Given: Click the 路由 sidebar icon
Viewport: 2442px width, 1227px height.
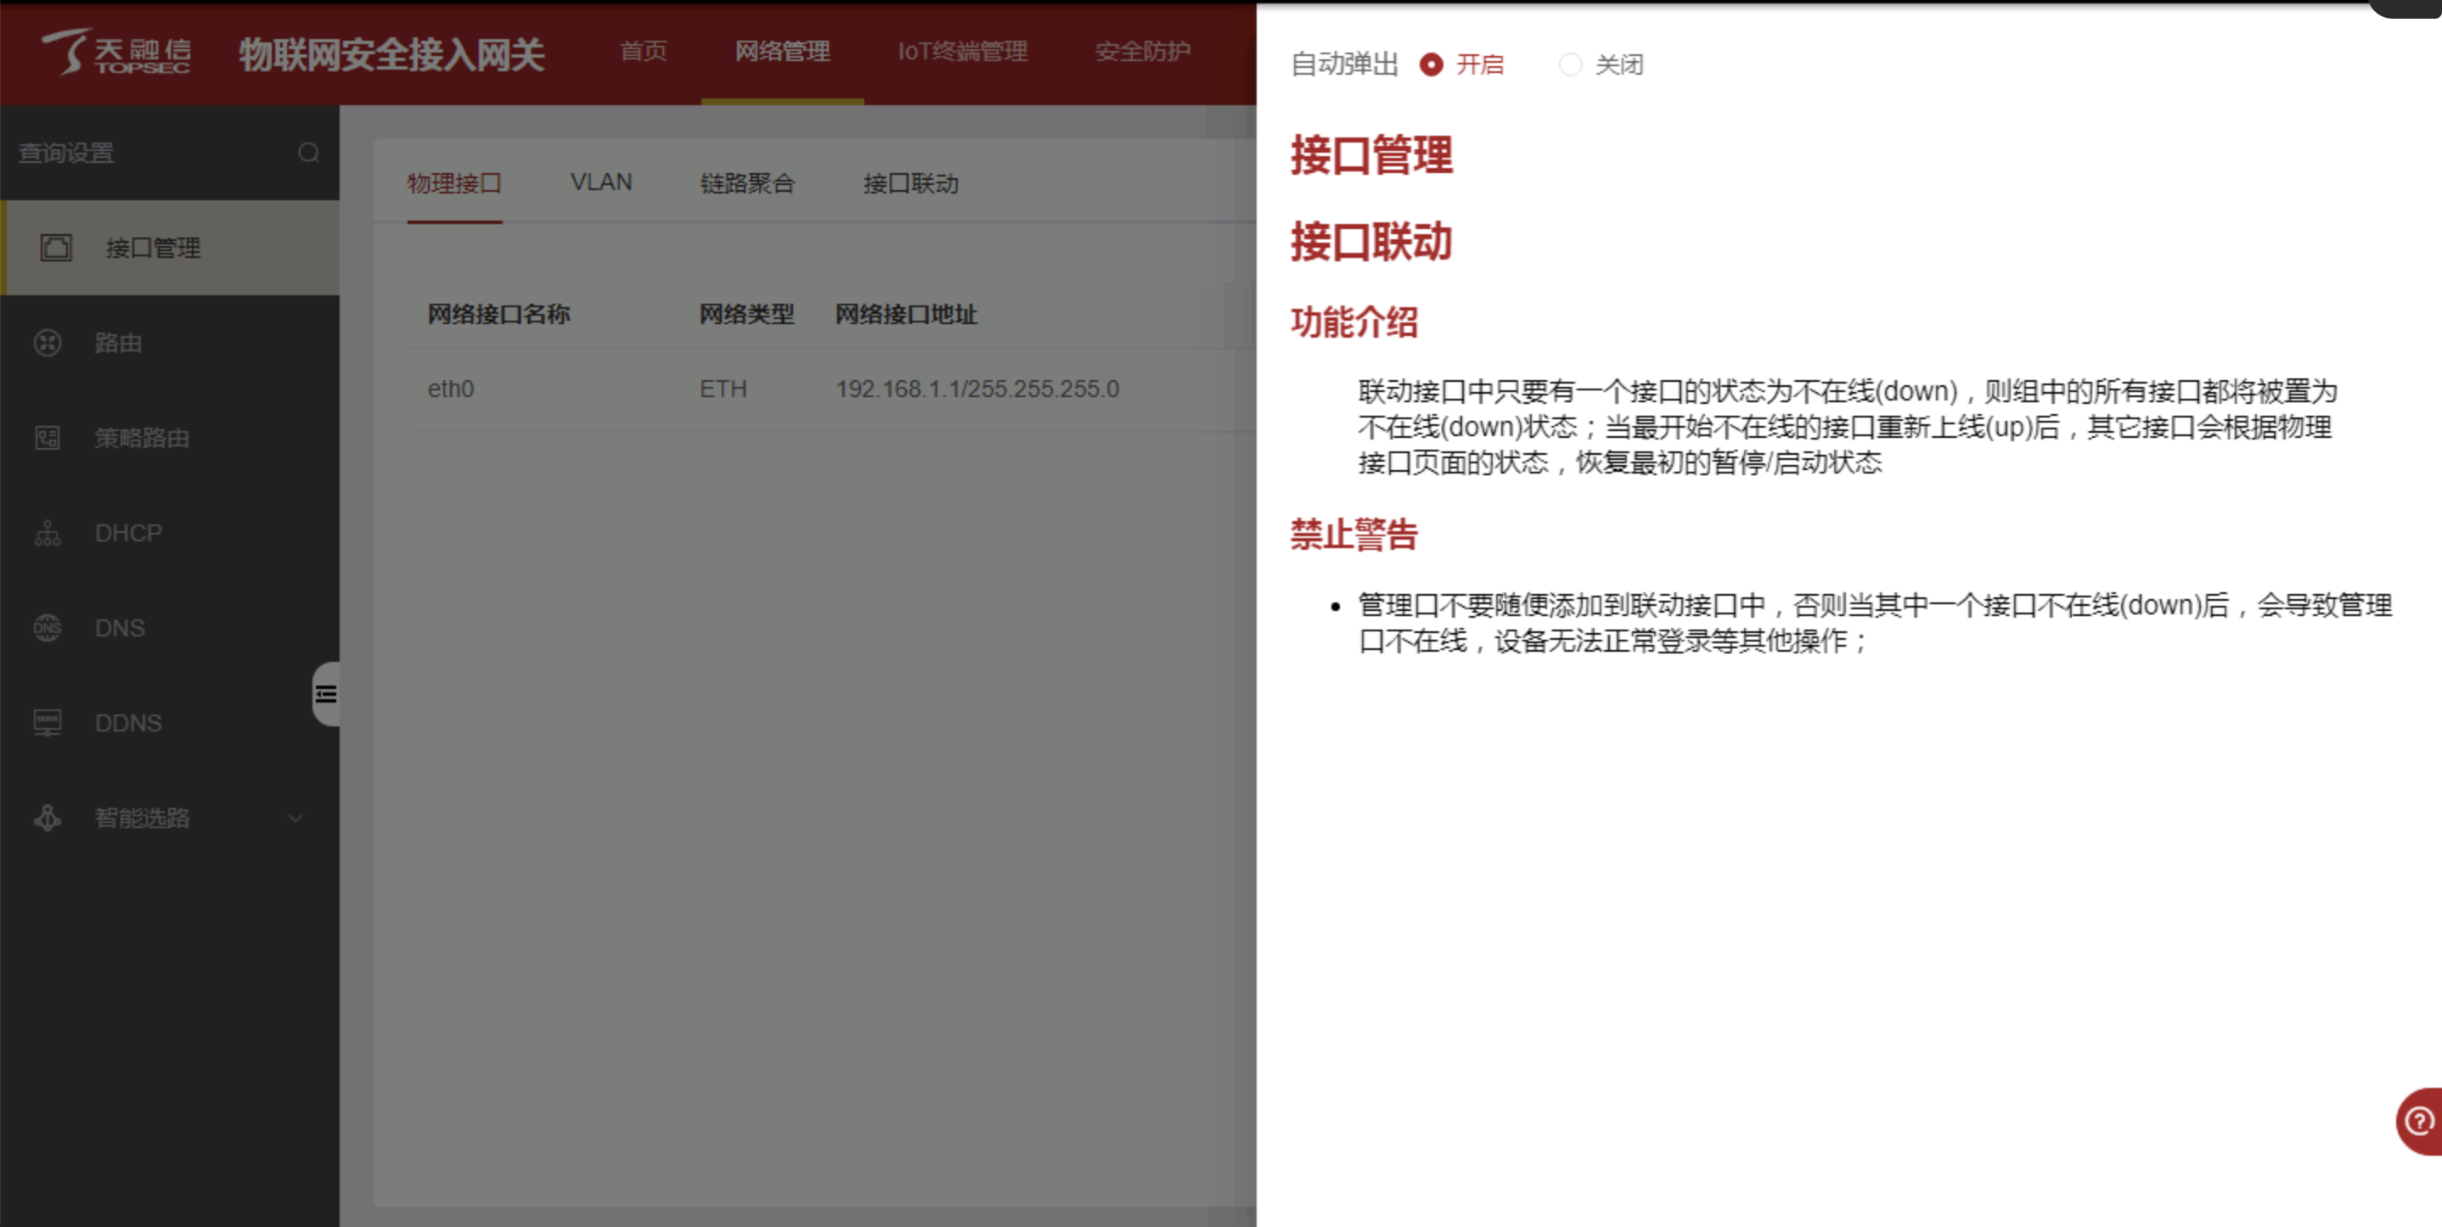Looking at the screenshot, I should pos(48,343).
